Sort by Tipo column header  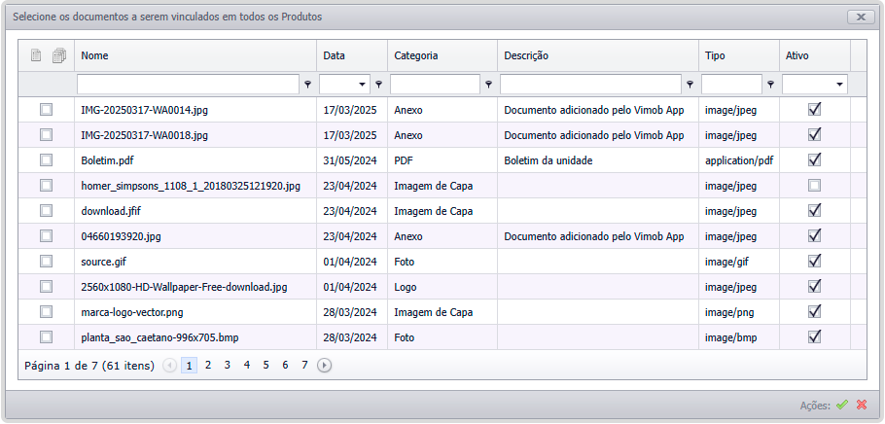point(739,55)
